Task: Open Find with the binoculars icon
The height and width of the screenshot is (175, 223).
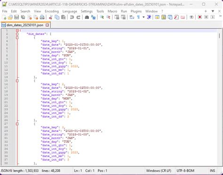Action: 87,17
